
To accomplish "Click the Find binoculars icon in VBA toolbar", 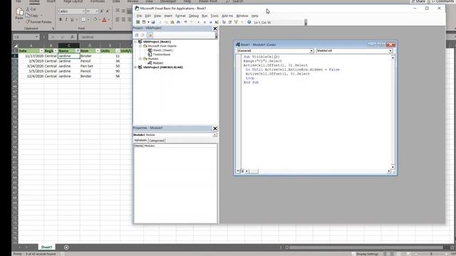I will pos(178,22).
